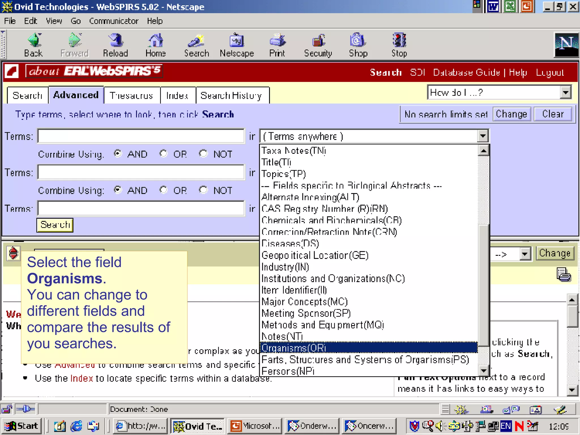Click the first Terms input field
The height and width of the screenshot is (435, 580).
(x=141, y=136)
